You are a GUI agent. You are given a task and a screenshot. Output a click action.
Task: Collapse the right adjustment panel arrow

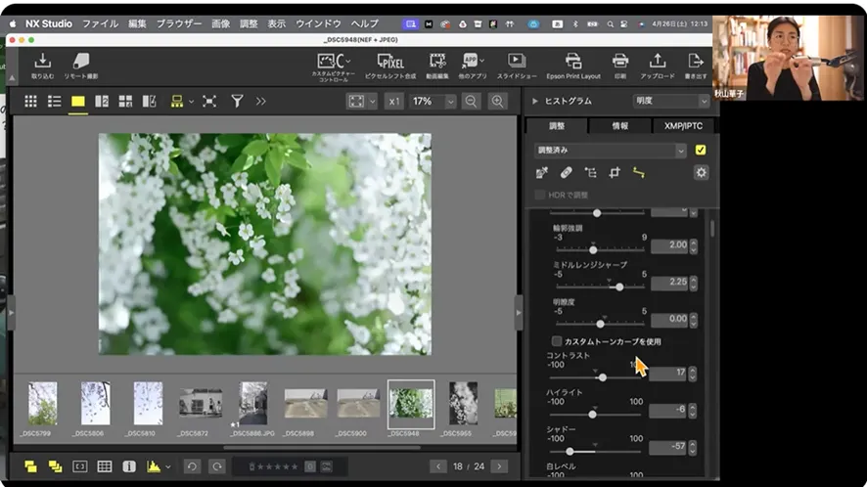[x=519, y=313]
